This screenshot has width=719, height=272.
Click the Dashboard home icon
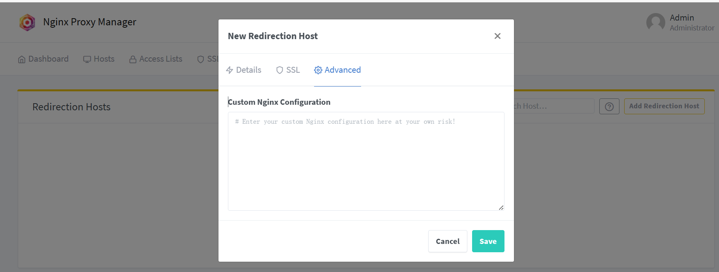pyautogui.click(x=22, y=59)
